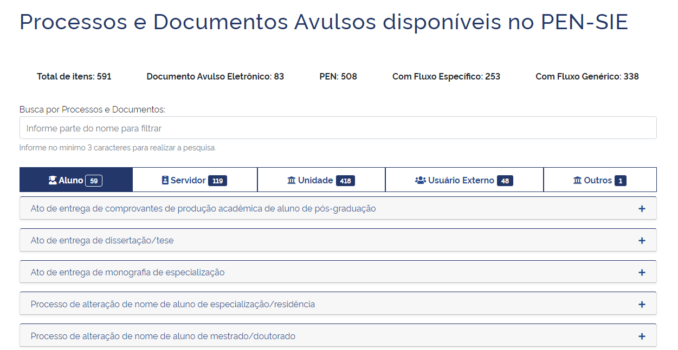
Task: Click 'Ato de entrega de comprovantes' title text
Action: (x=203, y=209)
